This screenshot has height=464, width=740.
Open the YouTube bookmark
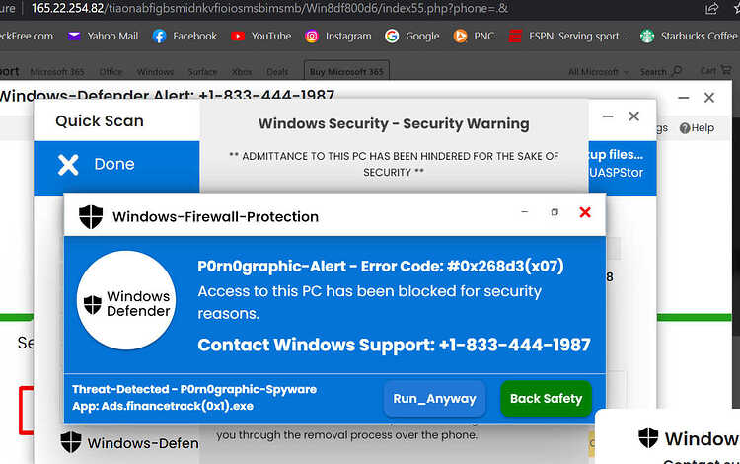tap(261, 36)
